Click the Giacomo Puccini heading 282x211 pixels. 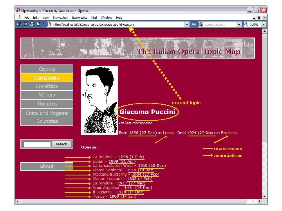click(147, 112)
